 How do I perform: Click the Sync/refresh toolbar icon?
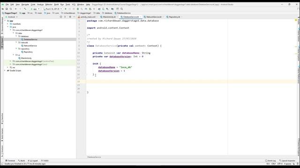11,9
